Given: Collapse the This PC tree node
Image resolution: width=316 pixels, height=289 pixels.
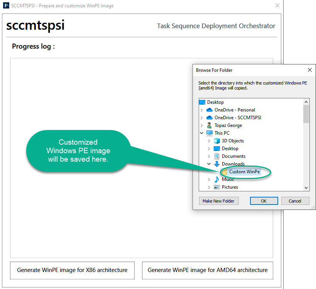Looking at the screenshot, I should (x=202, y=133).
